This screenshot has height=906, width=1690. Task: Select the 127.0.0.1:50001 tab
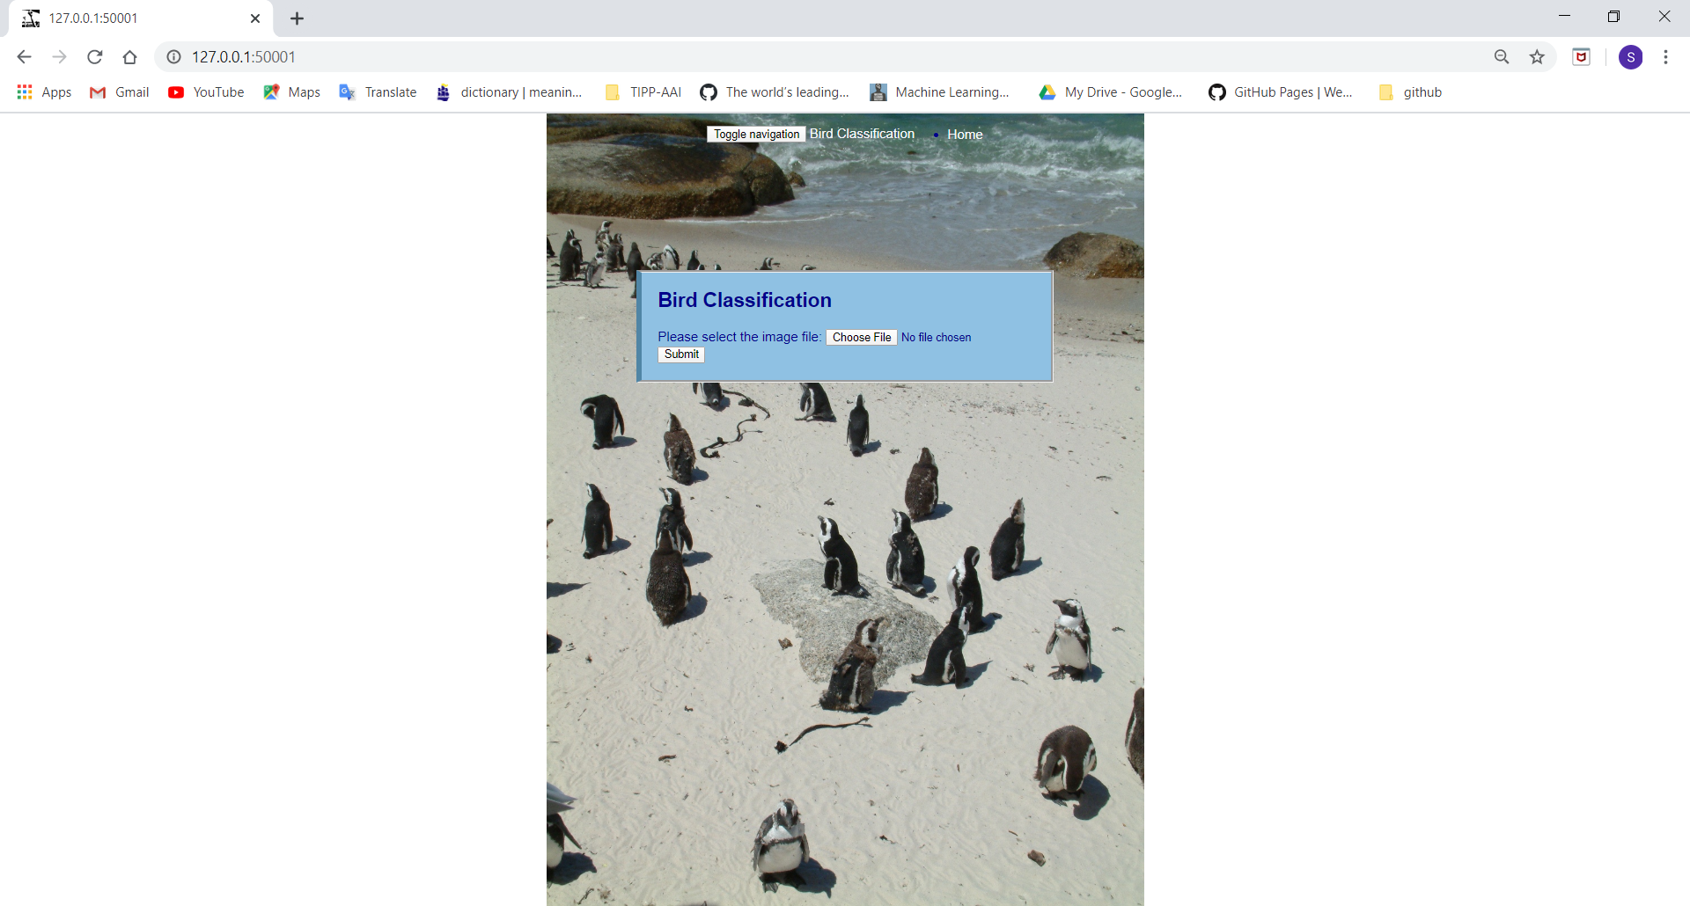pyautogui.click(x=141, y=18)
